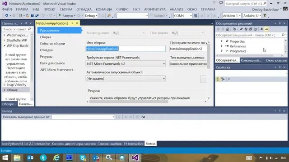Expand the Leap Velocity toolbox group
Screen dimensions: 289x162
(4, 85)
